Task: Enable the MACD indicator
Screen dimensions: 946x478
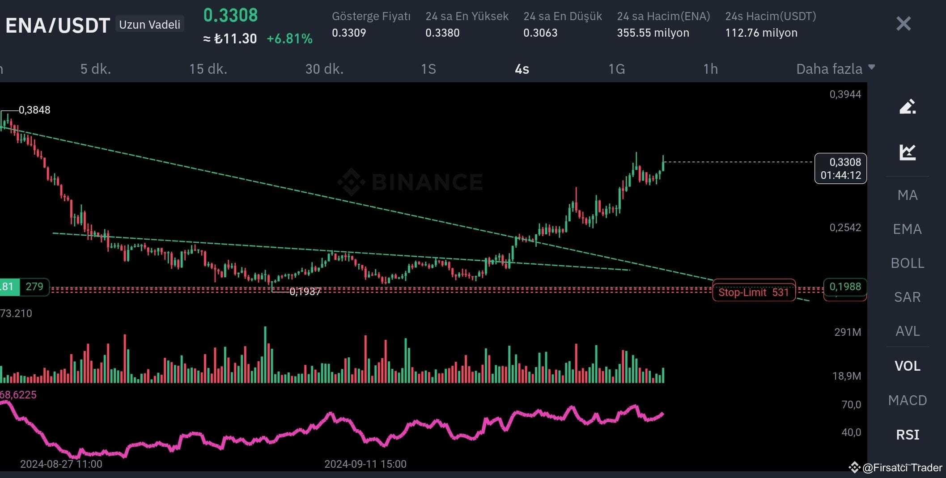Action: click(x=908, y=400)
